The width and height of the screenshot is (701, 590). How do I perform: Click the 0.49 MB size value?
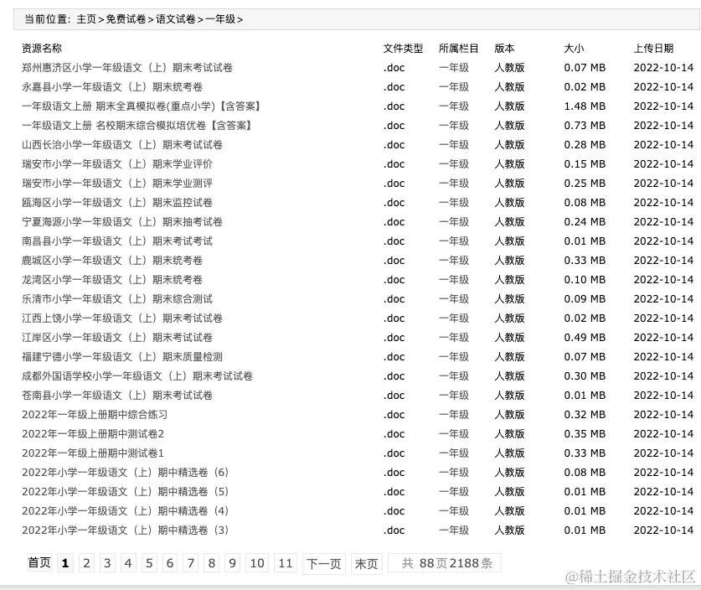585,337
